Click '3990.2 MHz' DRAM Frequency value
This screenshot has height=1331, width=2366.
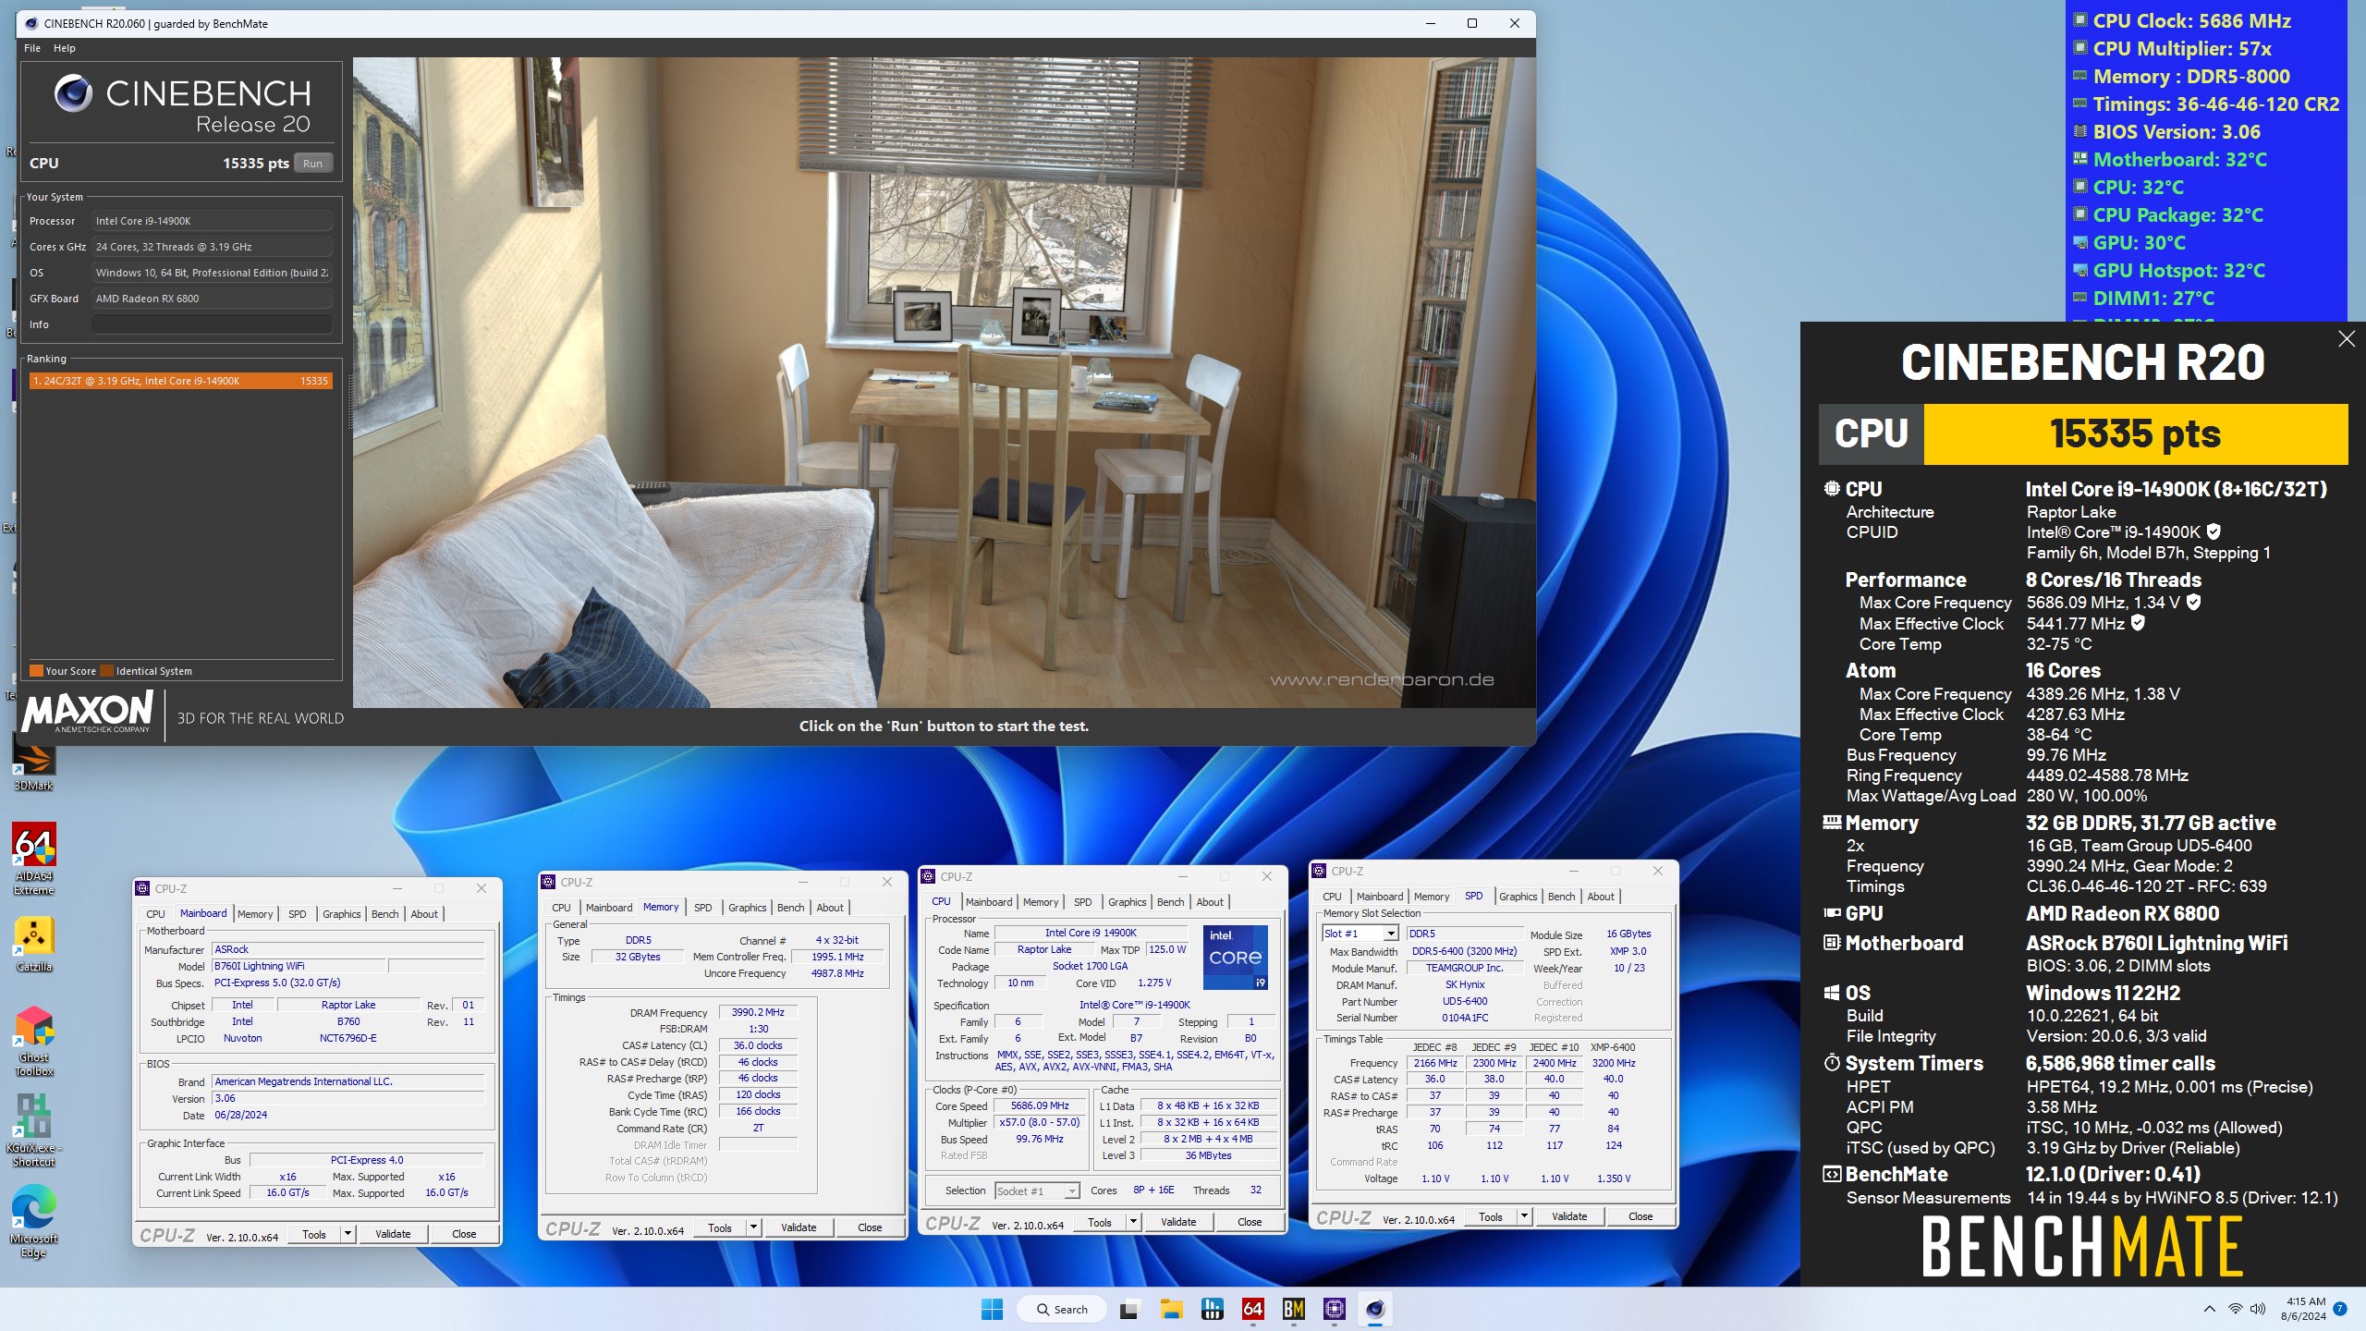[758, 1012]
